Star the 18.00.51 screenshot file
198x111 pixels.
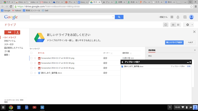pos(35,58)
